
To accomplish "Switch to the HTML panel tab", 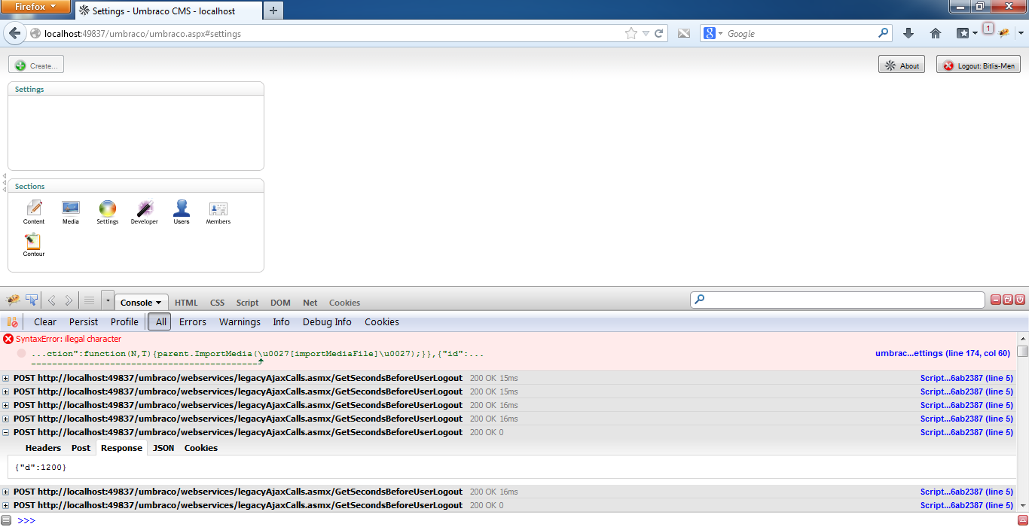I will point(186,303).
